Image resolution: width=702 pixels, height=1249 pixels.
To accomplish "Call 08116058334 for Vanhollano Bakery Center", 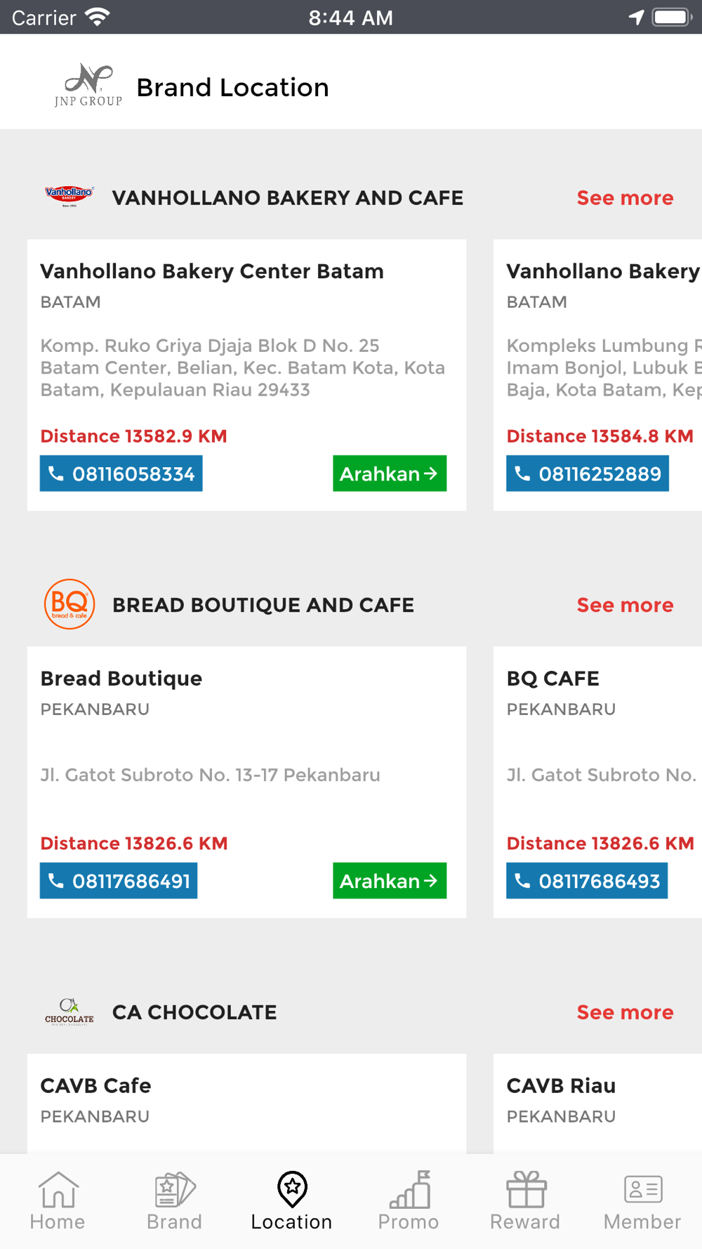I will click(121, 473).
